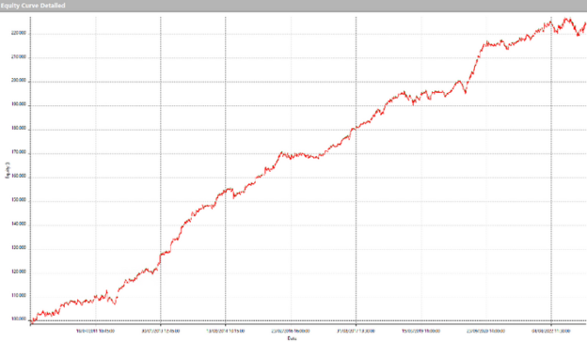
Task: Click the 100000 y-axis label
Action: (x=19, y=319)
